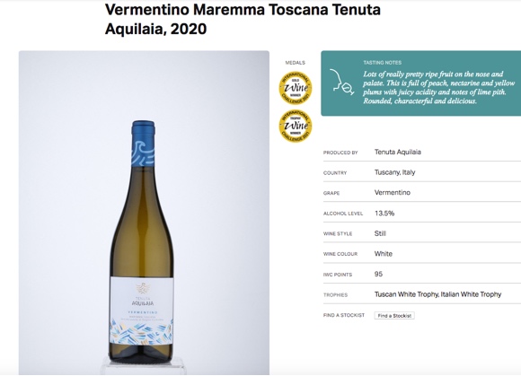The image size is (521, 376).
Task: Click the Still wine style value
Action: [380, 233]
